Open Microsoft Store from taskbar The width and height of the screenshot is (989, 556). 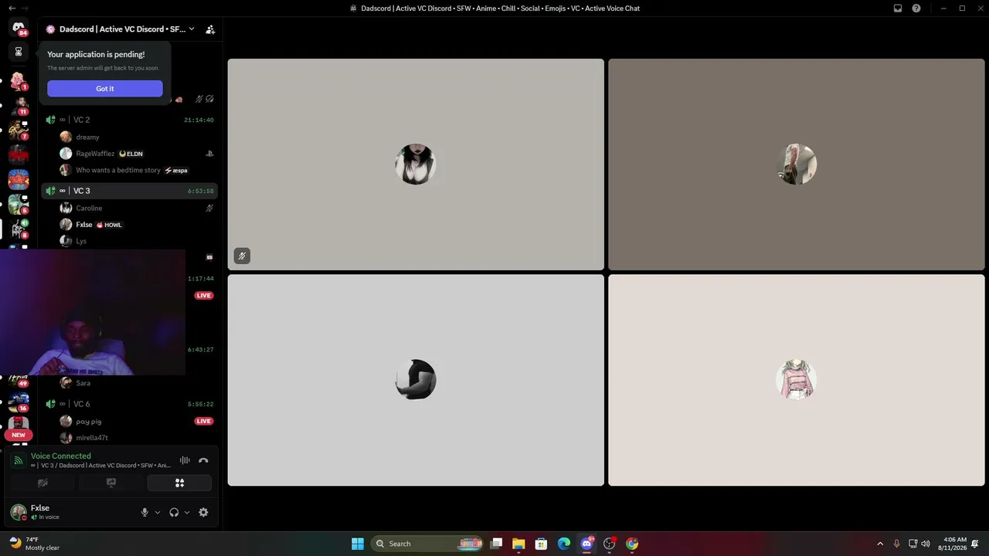[x=541, y=544]
